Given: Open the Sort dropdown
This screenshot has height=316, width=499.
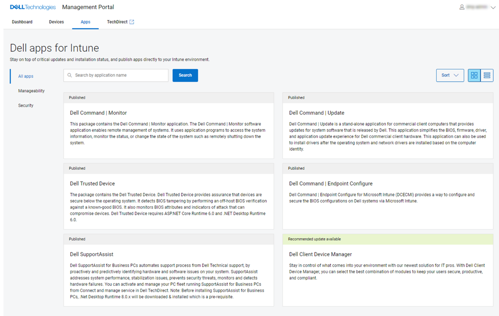Looking at the screenshot, I should [450, 75].
